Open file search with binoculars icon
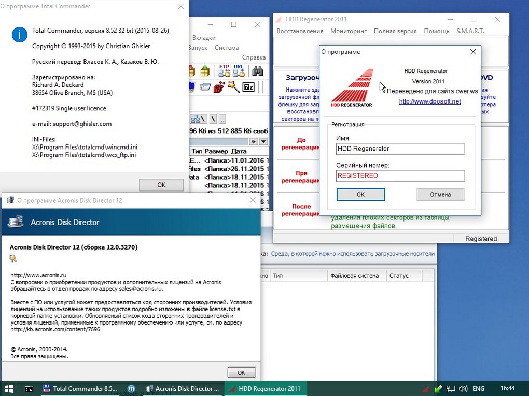The image size is (529, 396). tap(258, 70)
